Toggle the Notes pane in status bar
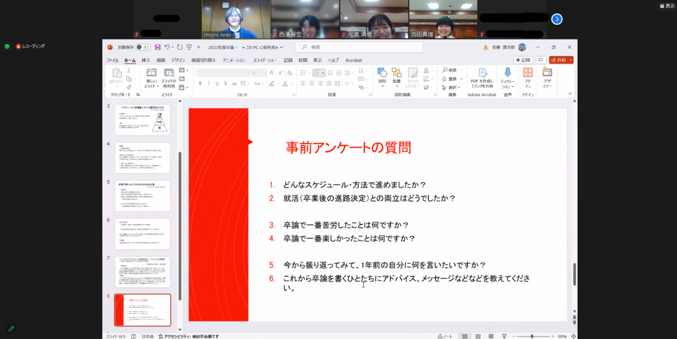 click(x=445, y=336)
